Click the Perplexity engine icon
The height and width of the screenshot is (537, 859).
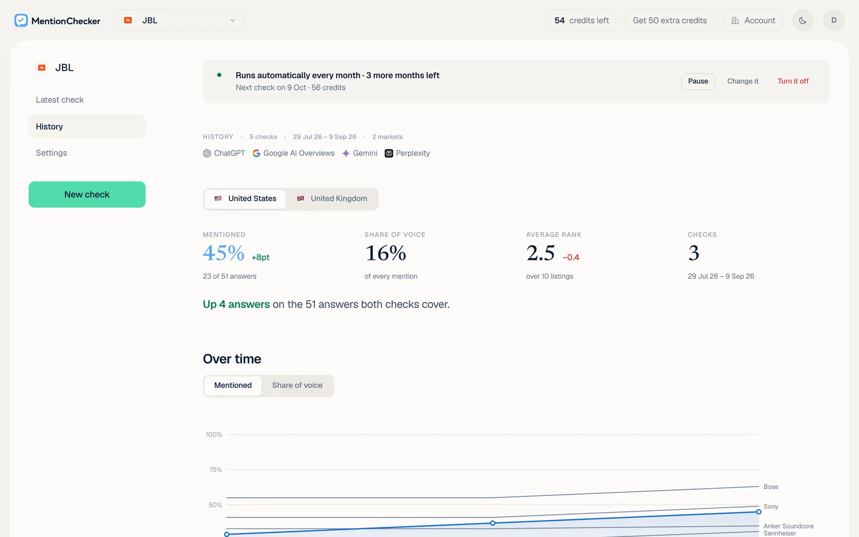pyautogui.click(x=389, y=153)
